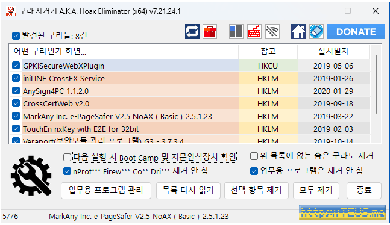Click the HKCU cell of GPKISecureWebXPlugin

[268, 66]
